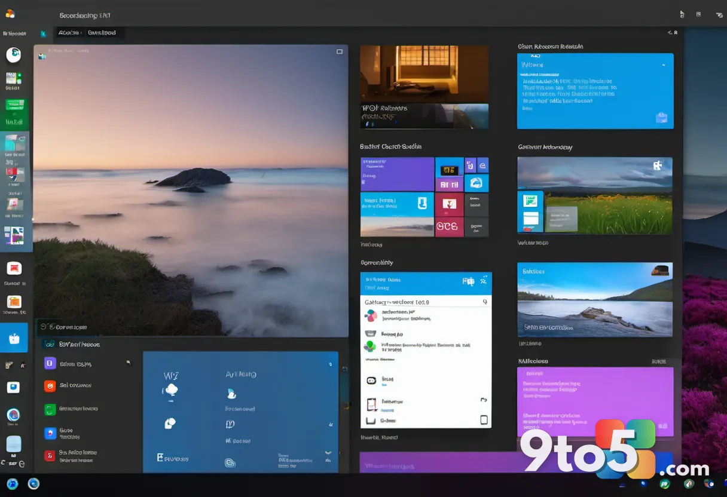Open the blue shopping bag tile in the sidebar

pyautogui.click(x=14, y=338)
